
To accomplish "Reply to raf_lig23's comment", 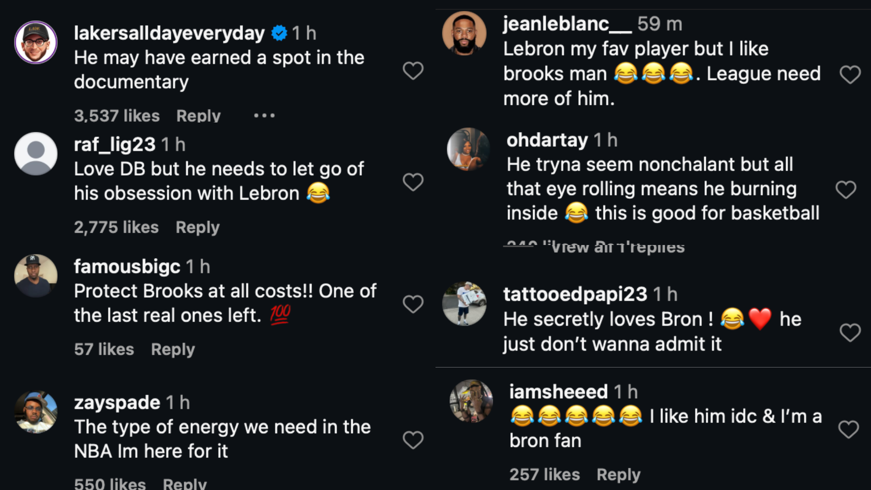I will pyautogui.click(x=197, y=227).
